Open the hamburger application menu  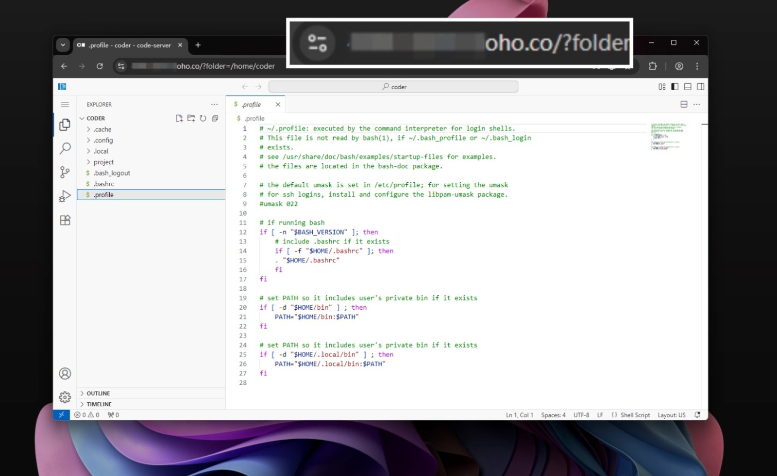65,105
